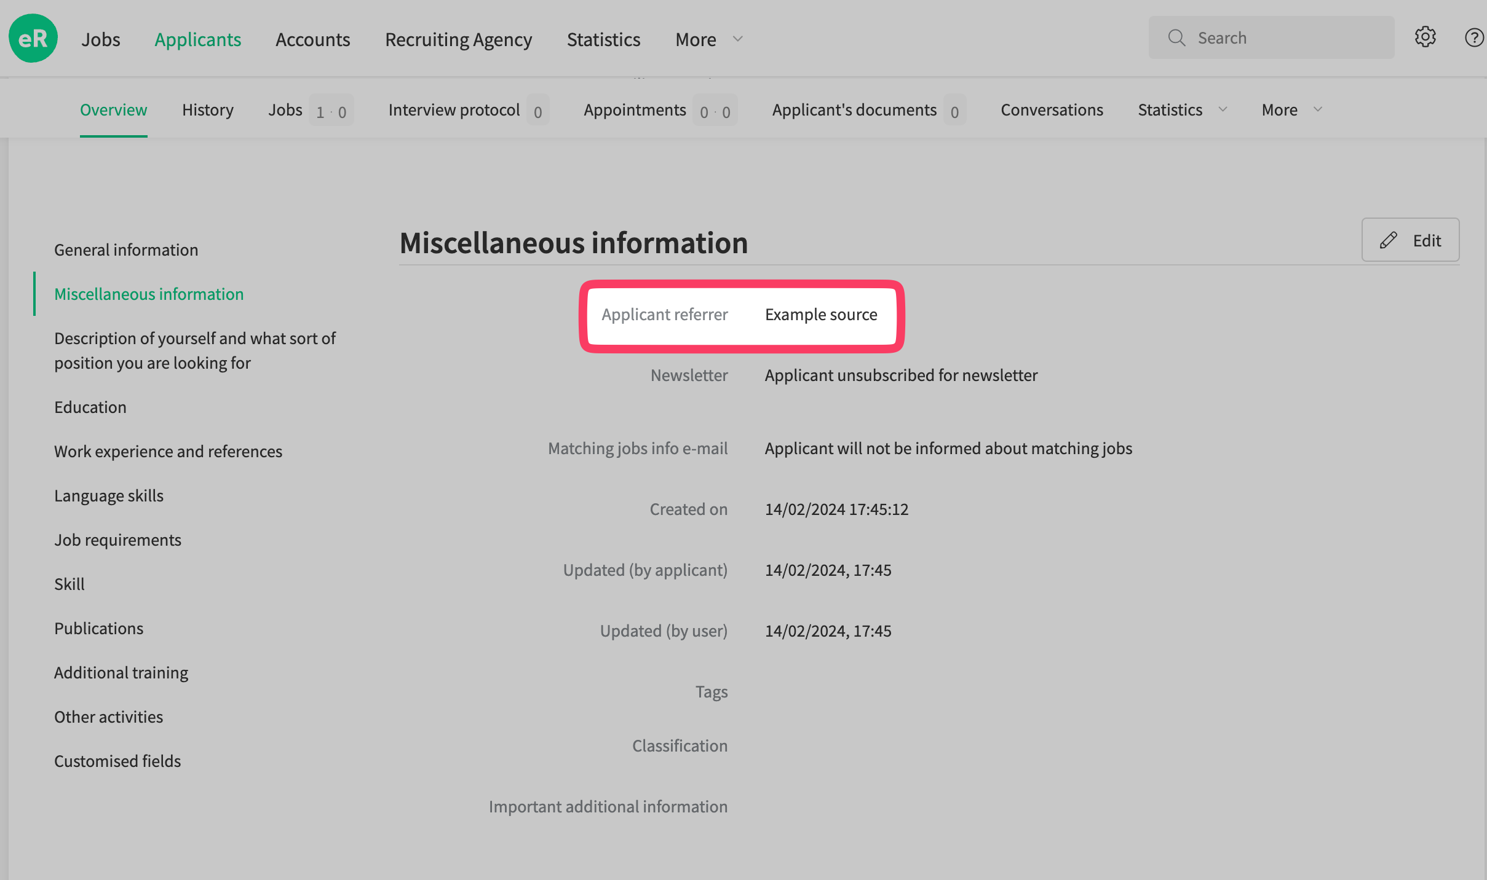
Task: Jump to Work experience and references
Action: pos(168,452)
